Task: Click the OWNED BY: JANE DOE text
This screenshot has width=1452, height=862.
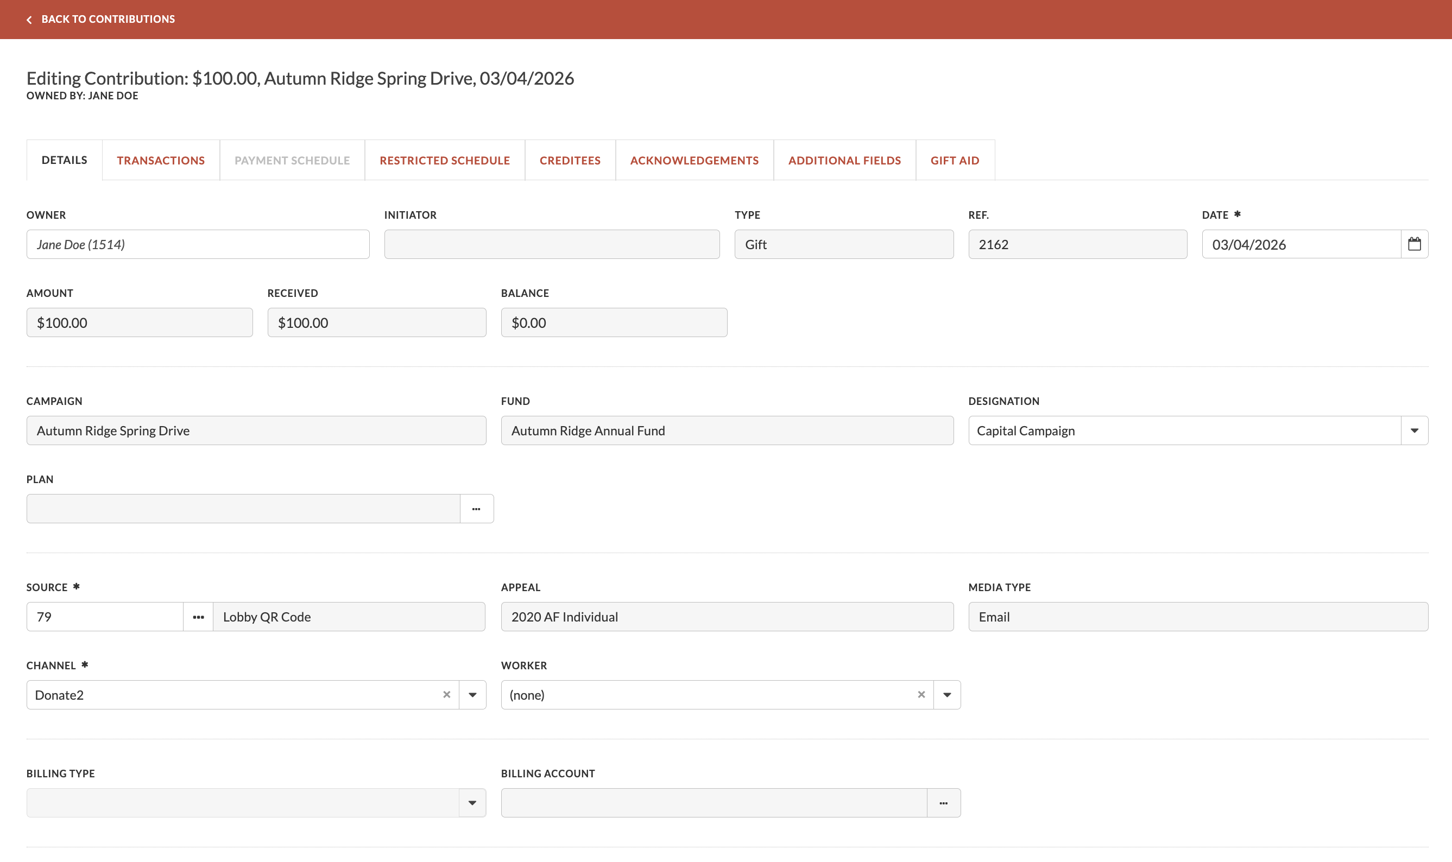Action: pyautogui.click(x=83, y=96)
